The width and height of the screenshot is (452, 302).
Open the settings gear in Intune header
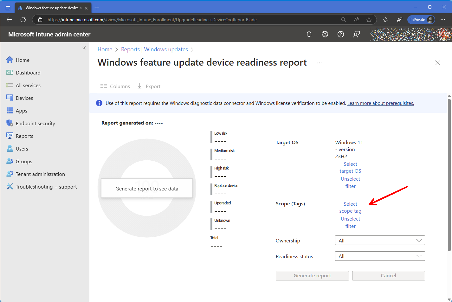(325, 34)
